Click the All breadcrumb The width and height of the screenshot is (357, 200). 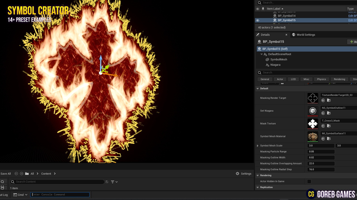point(32,174)
